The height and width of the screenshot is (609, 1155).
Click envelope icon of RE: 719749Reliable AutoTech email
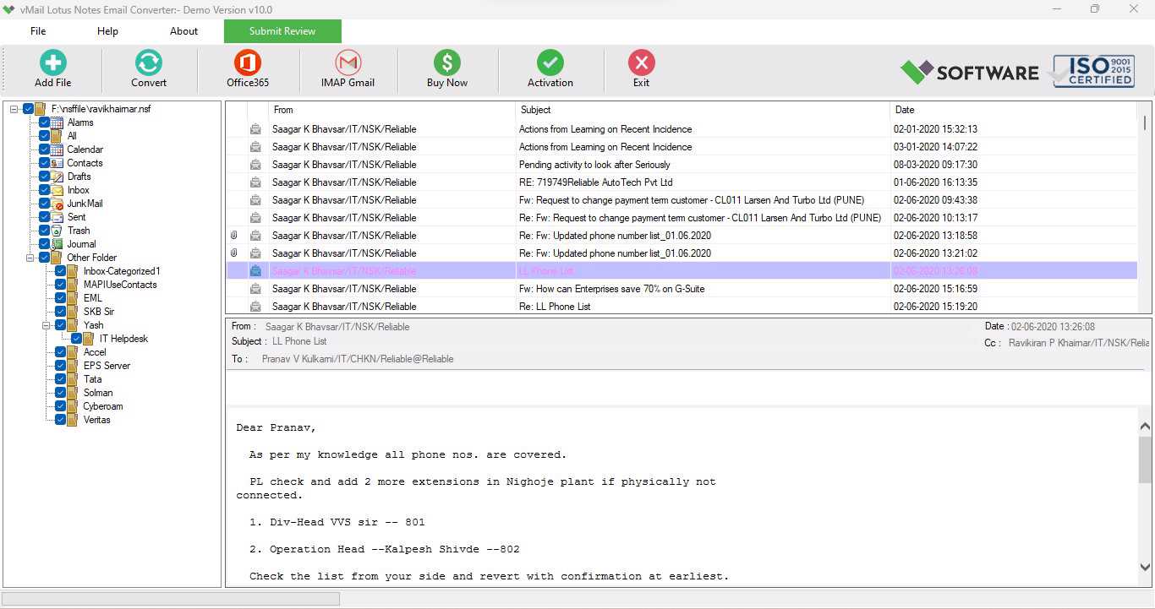(255, 182)
